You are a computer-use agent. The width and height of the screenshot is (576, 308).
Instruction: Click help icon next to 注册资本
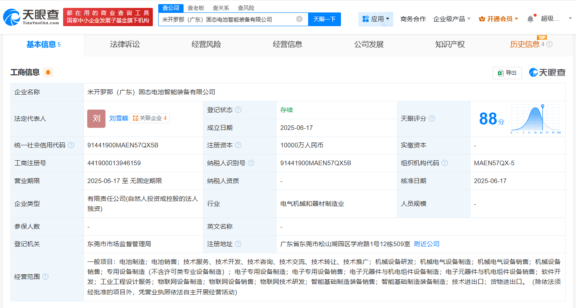tap(238, 145)
